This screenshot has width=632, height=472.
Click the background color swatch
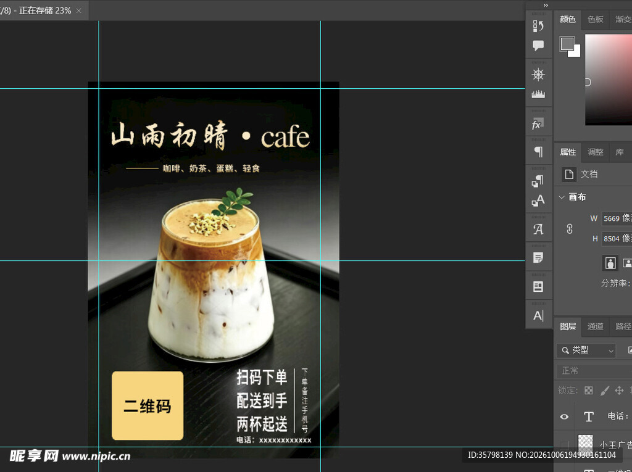[x=576, y=52]
